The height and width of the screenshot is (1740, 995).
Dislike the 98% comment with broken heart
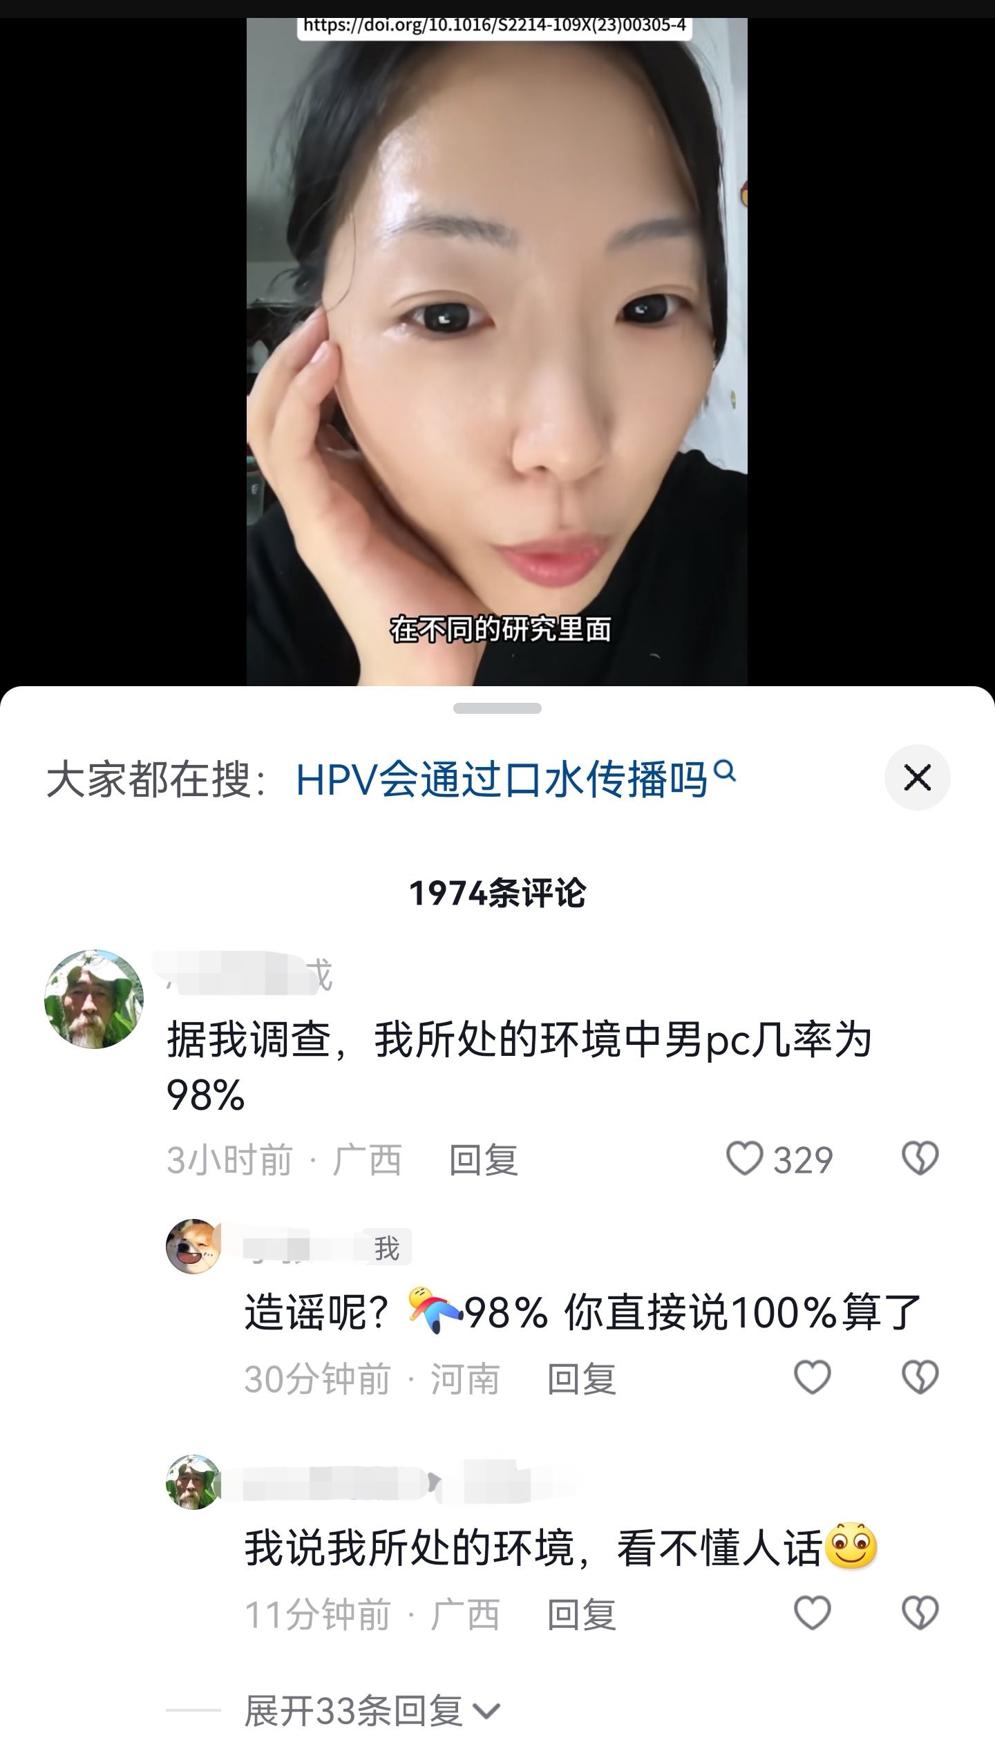[920, 1159]
